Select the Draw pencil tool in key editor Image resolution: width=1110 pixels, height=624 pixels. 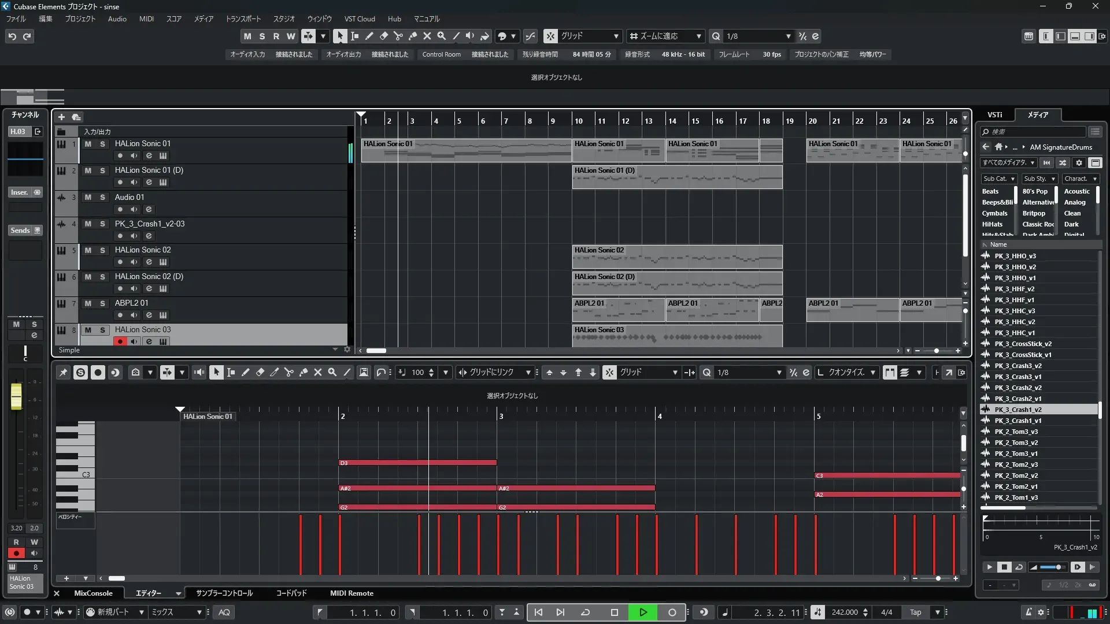245,373
